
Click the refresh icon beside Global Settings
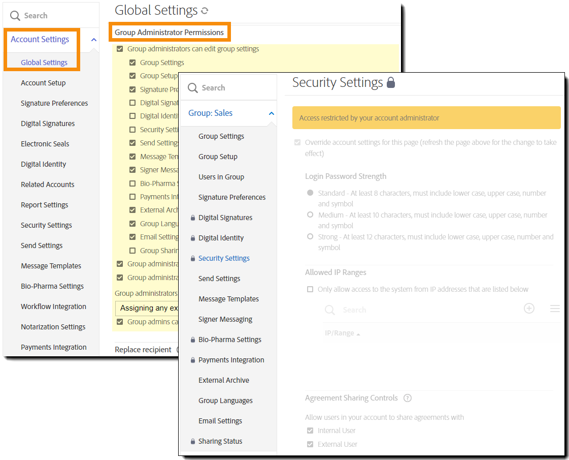205,10
